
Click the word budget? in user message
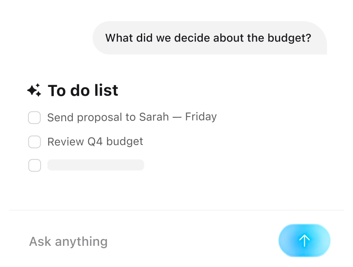289,38
